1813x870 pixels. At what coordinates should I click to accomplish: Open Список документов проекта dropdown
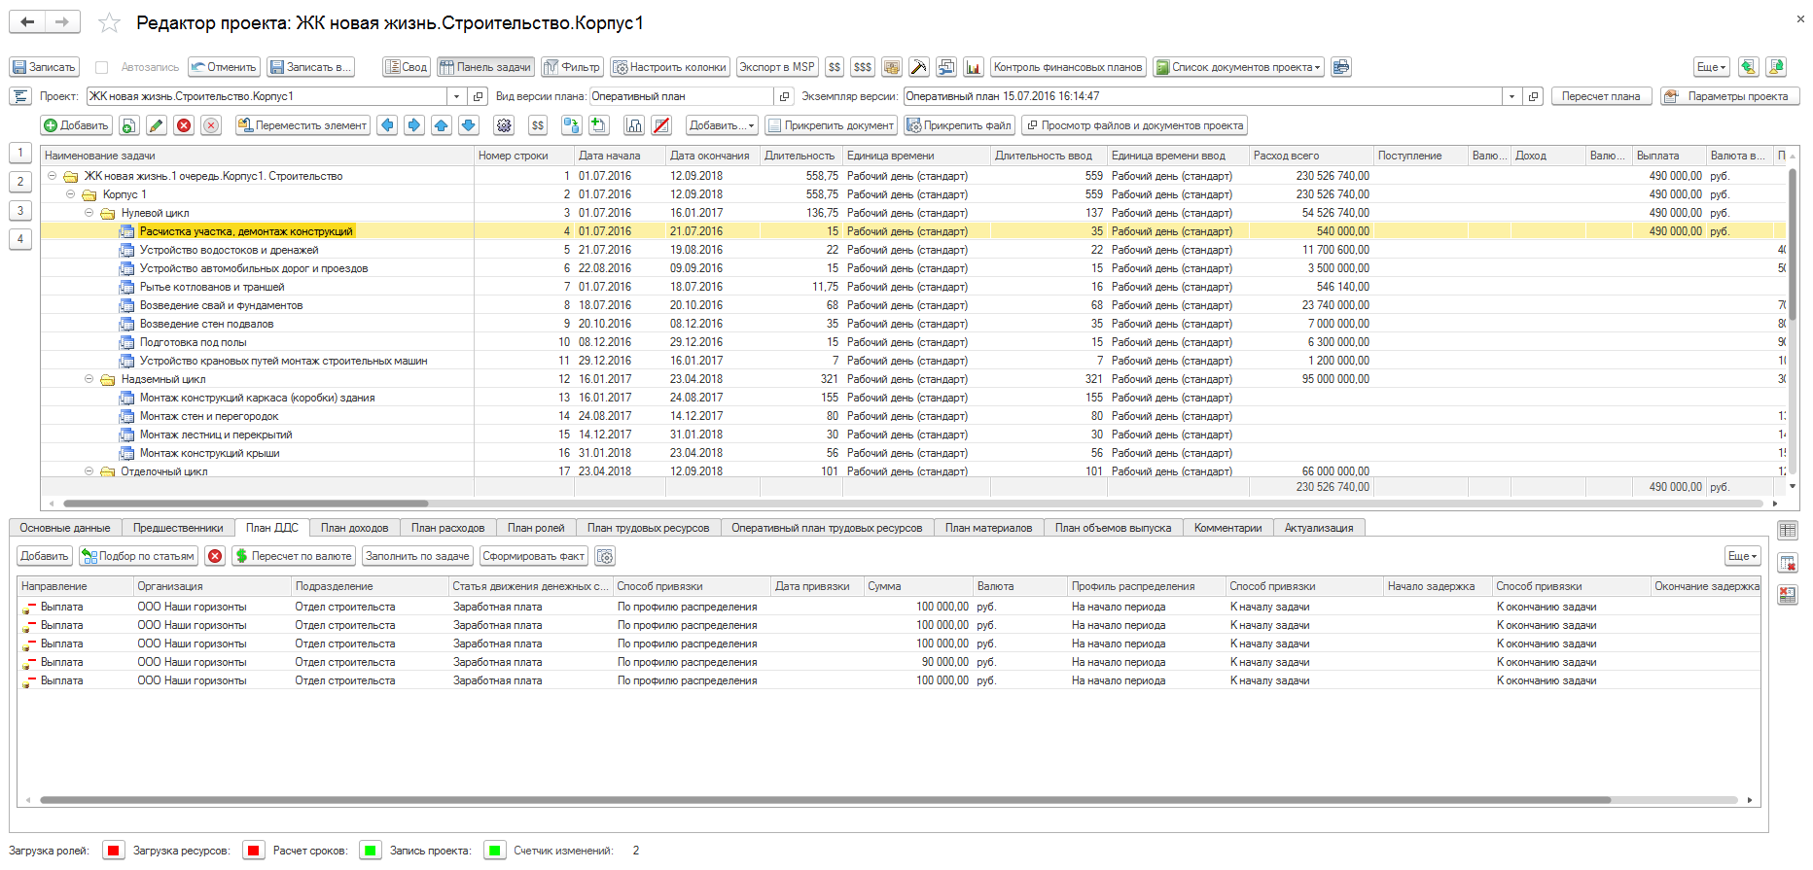(1238, 67)
